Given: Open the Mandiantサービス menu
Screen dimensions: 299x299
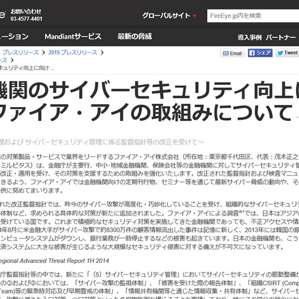Looking at the screenshot, I should click(73, 37).
